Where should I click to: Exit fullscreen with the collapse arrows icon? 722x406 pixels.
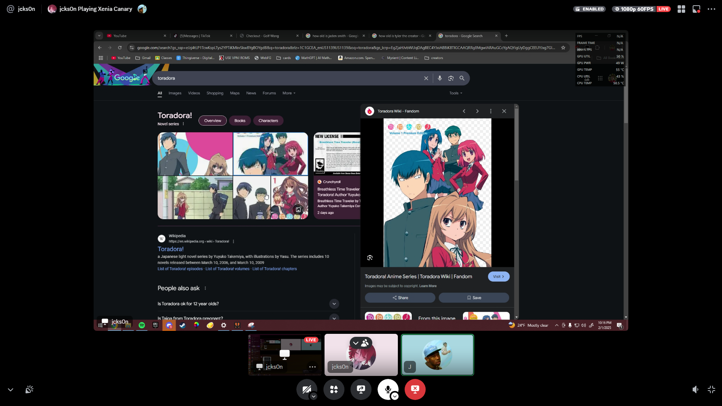pyautogui.click(x=711, y=389)
